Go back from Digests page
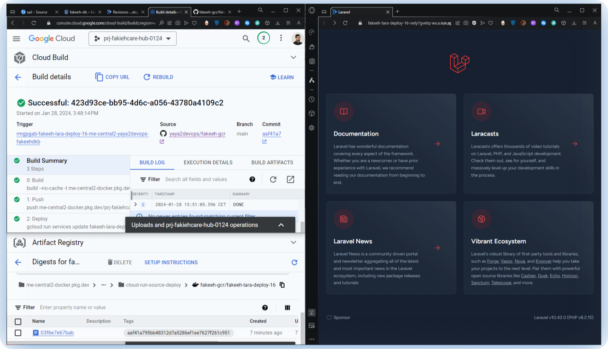The width and height of the screenshot is (608, 349). click(x=18, y=262)
